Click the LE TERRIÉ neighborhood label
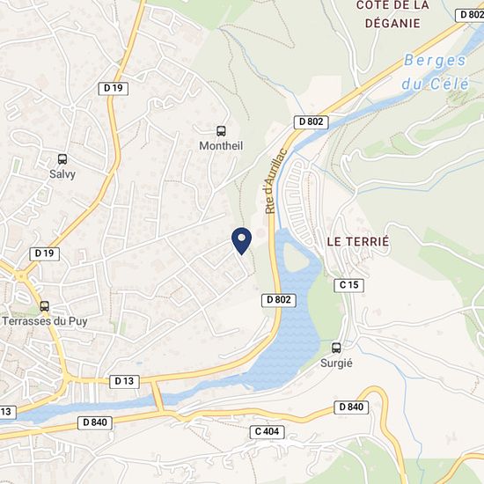Image resolution: width=484 pixels, height=484 pixels. 358,242
